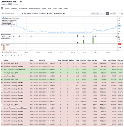Open the Panels tab
The height and width of the screenshot is (127, 124).
click(55, 8)
